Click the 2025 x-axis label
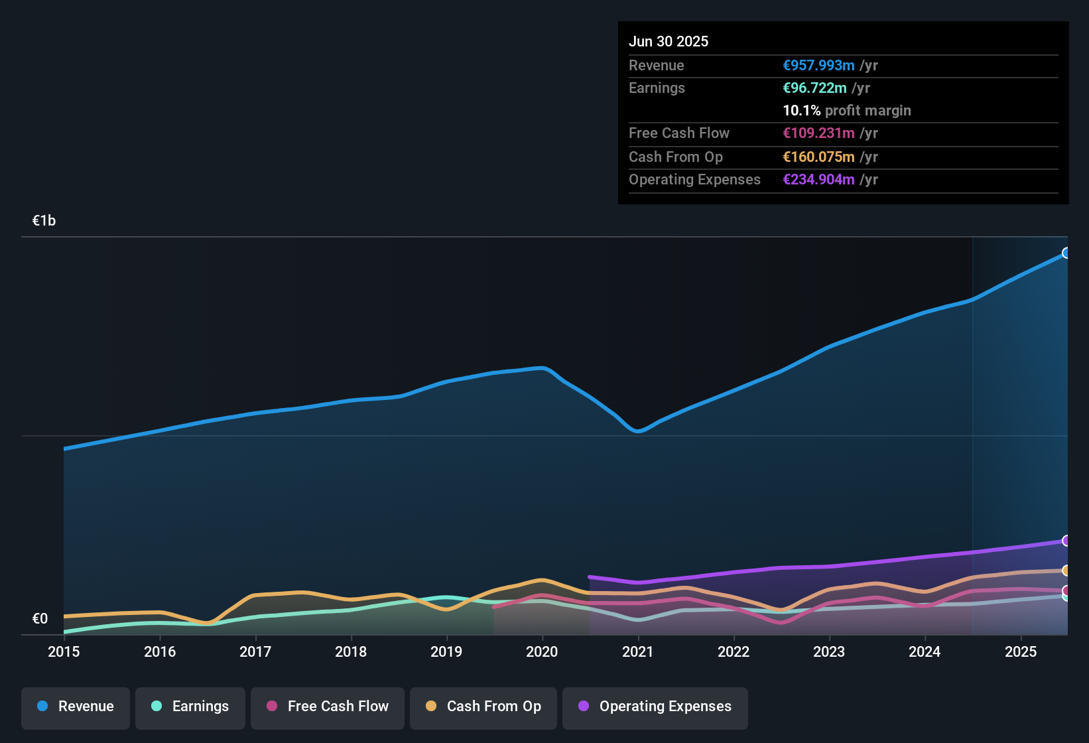This screenshot has height=743, width=1089. 1021,652
